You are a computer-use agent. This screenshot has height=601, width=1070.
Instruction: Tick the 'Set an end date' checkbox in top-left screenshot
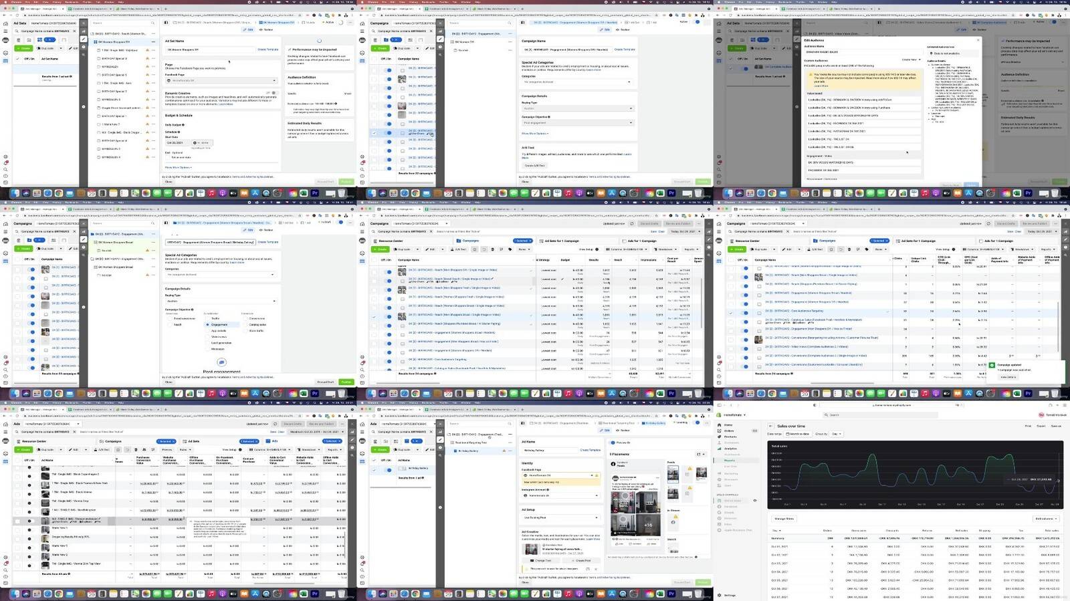tap(168, 157)
